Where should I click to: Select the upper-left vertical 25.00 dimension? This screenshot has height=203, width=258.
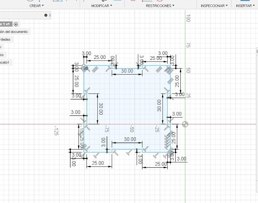coord(76,81)
